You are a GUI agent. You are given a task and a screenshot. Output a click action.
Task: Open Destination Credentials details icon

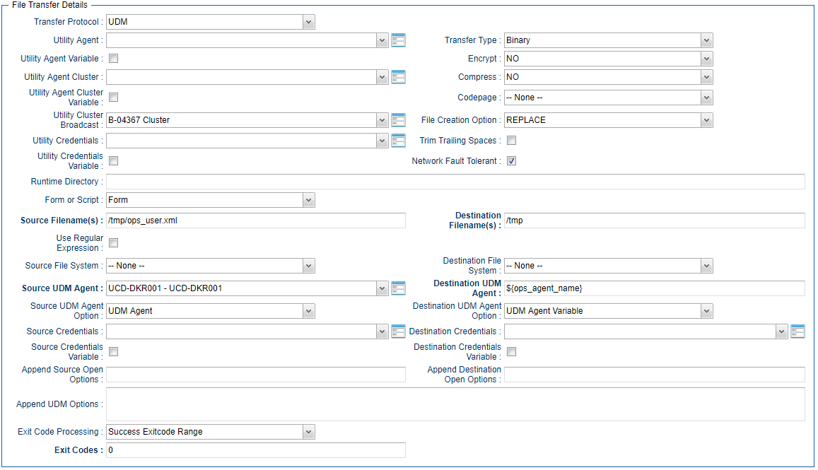797,331
